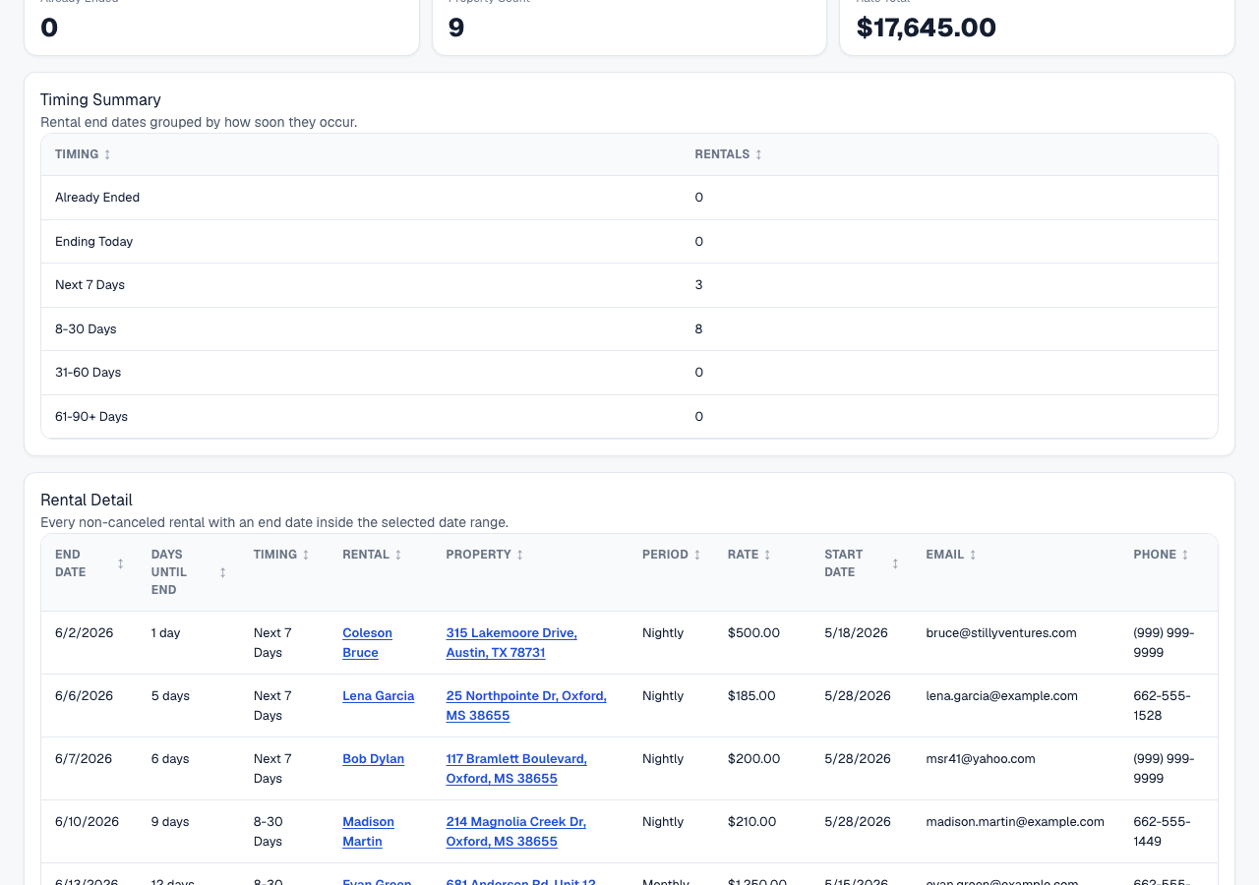Select email msr41@yahoo.com
Viewport: 1259px width, 885px height.
[981, 759]
